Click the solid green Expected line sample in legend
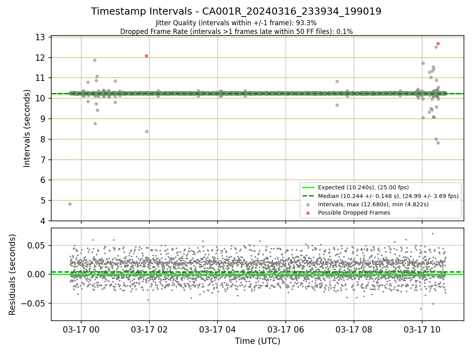Viewport: 473px width, 355px height. (x=308, y=187)
